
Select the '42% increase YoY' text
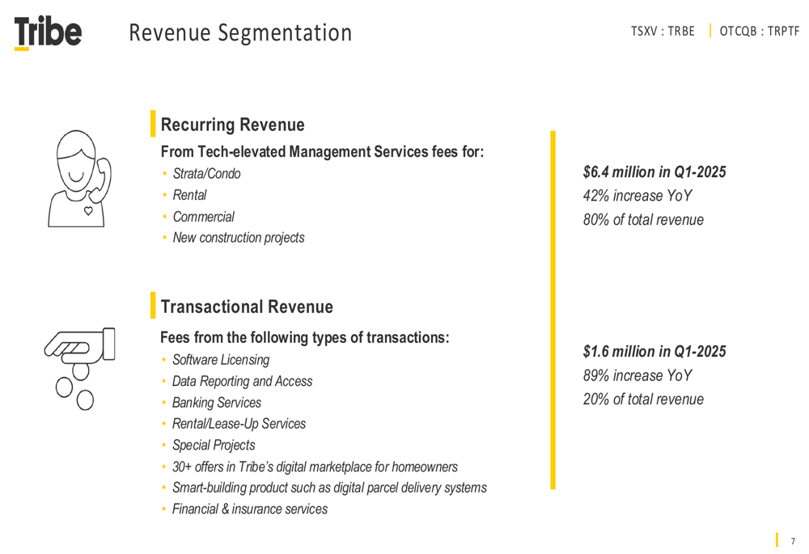pyautogui.click(x=637, y=196)
